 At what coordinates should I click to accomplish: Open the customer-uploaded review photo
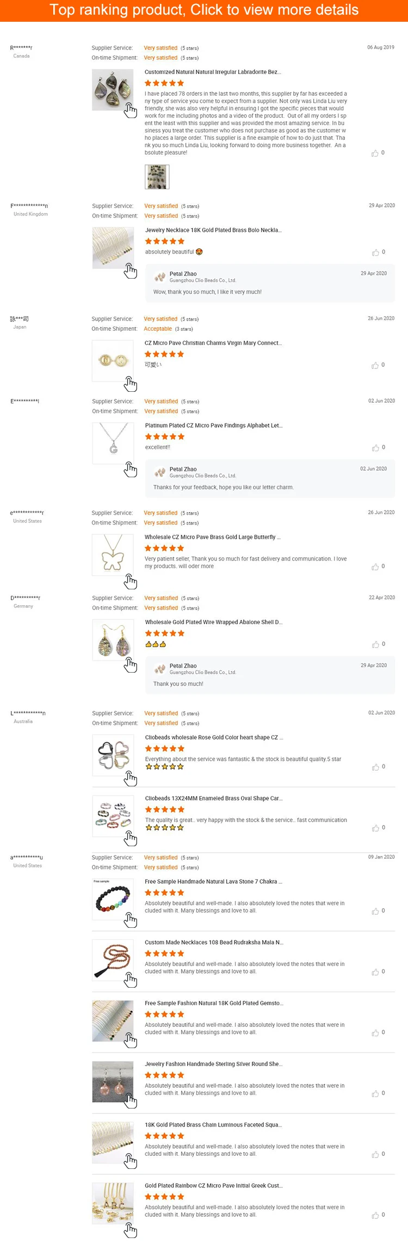click(x=157, y=177)
